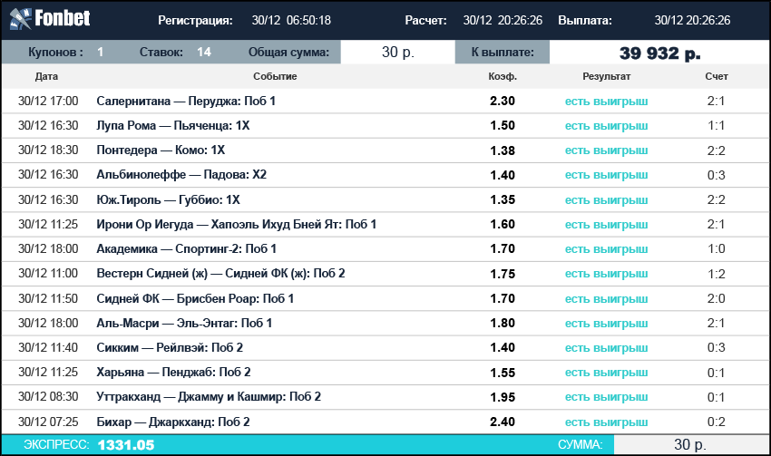Screen dimensions: 771x456
Task: Click the ЭКСПРЕСС coefficient 1331.05
Action: pyautogui.click(x=126, y=445)
